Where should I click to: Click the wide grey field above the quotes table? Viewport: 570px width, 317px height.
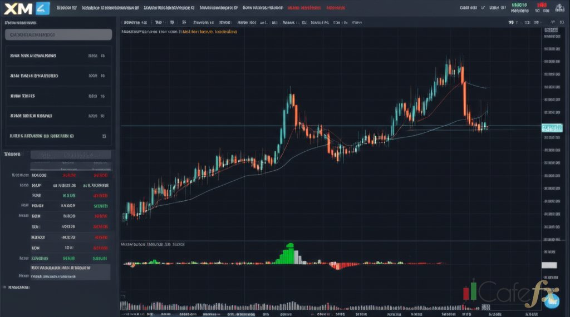click(71, 155)
